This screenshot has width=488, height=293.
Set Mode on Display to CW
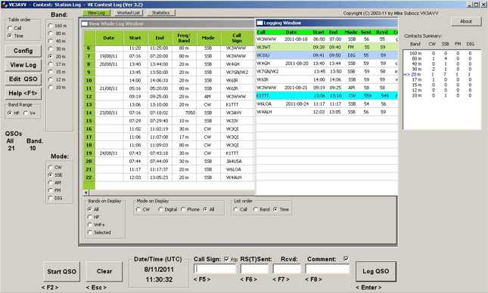click(x=138, y=209)
